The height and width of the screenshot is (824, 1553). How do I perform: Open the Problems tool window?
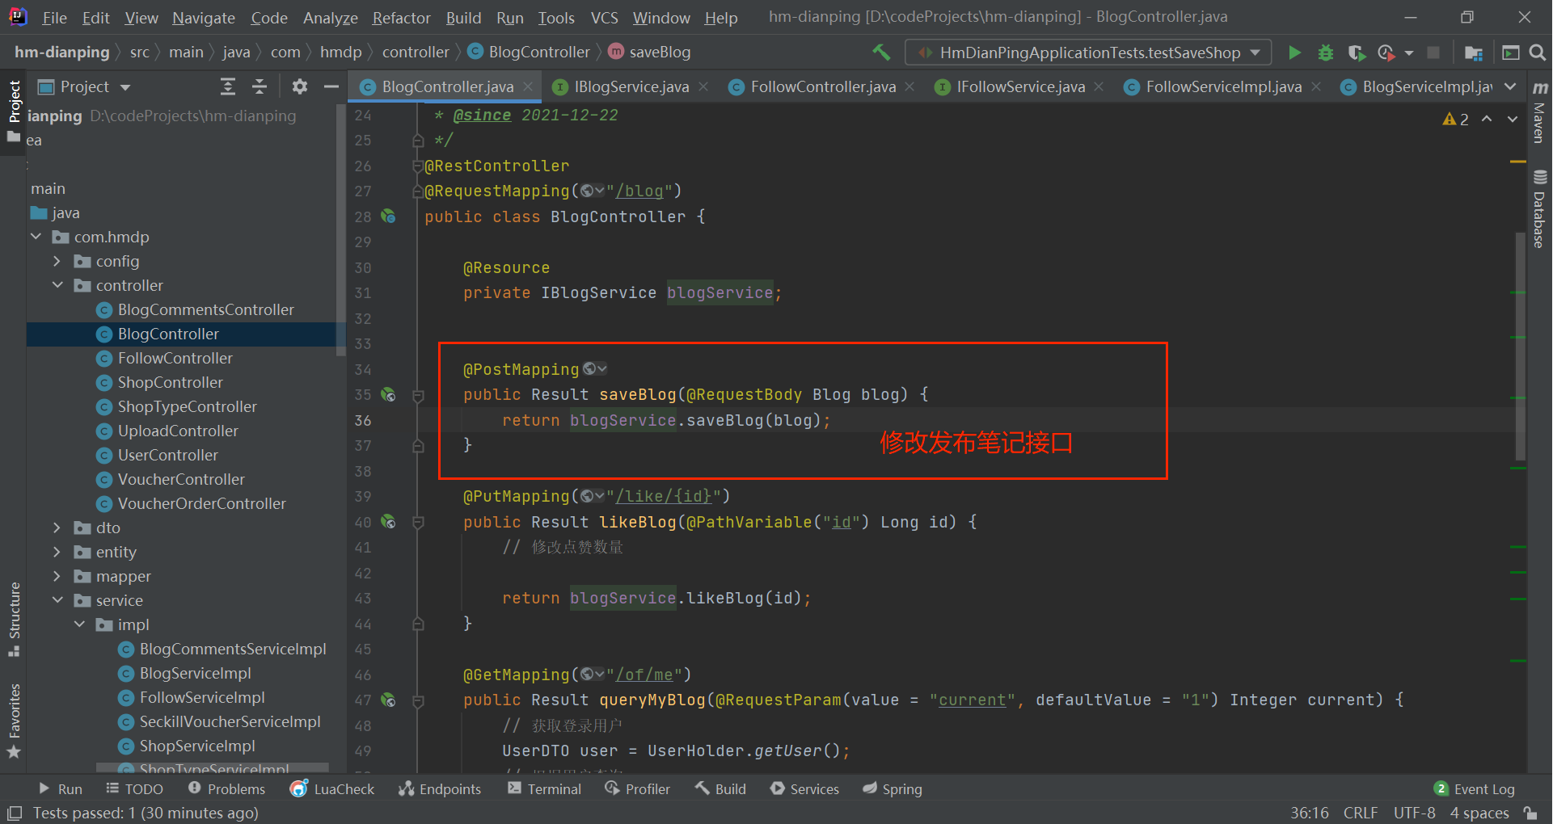[226, 789]
